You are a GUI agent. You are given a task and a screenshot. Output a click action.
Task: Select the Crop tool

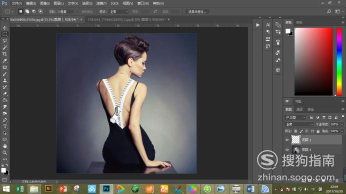tap(4, 54)
